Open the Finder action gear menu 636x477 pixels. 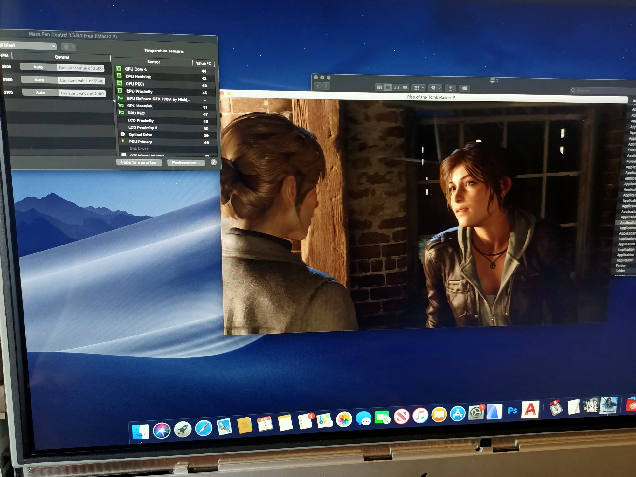pyautogui.click(x=435, y=88)
